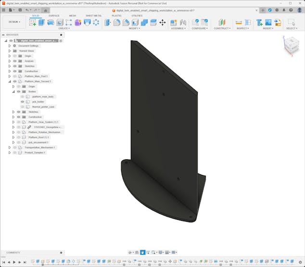Select thermal_printer_case in the browser
This screenshot has height=267, width=305.
(x=43, y=107)
